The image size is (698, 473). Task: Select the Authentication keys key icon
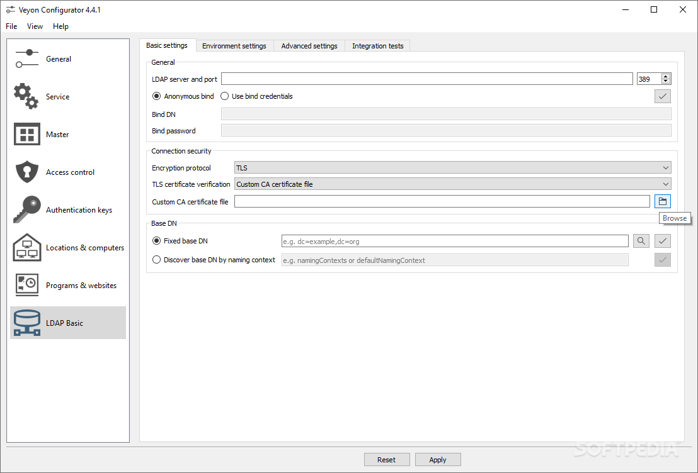pyautogui.click(x=26, y=209)
